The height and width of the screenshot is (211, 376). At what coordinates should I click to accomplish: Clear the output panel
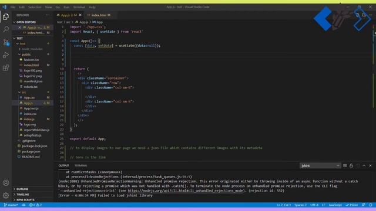click(345, 165)
